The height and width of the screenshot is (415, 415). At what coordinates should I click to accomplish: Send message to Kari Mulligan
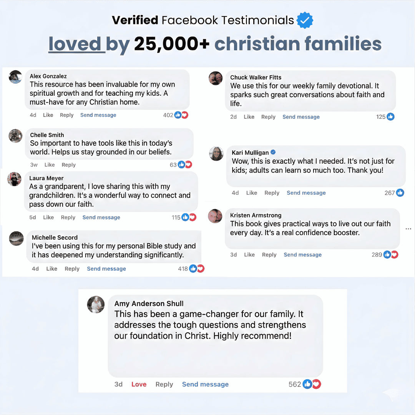pyautogui.click(x=306, y=193)
